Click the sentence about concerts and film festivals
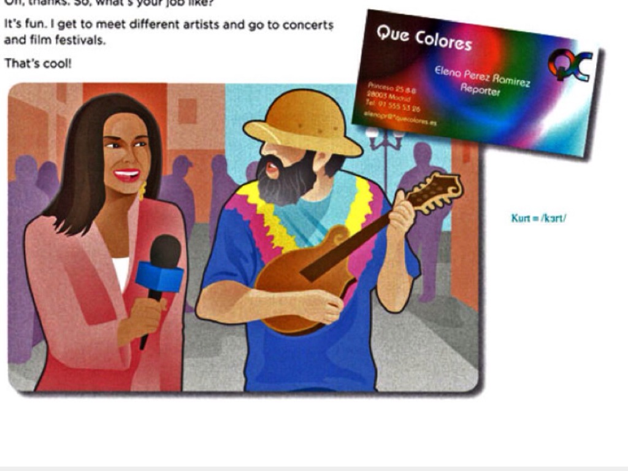The width and height of the screenshot is (628, 471). (x=169, y=32)
